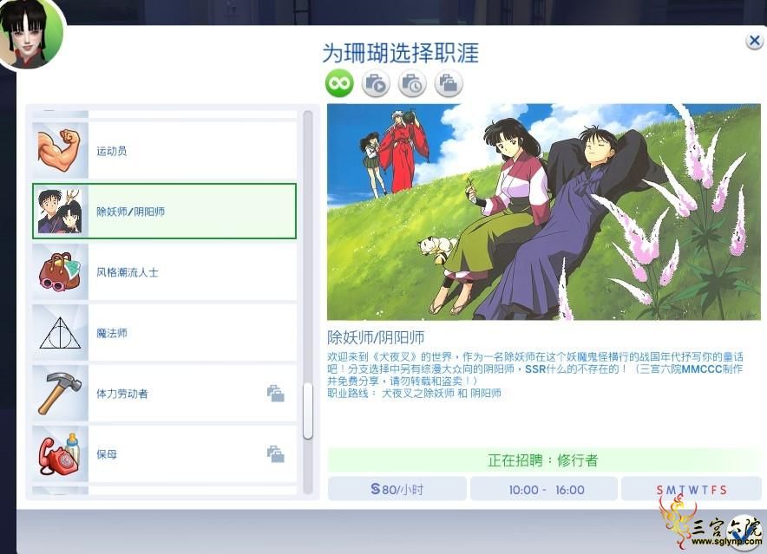Screen dimensions: 767x554
Task: Choose the 除妖师/阴阳师 career row
Action: 164,212
